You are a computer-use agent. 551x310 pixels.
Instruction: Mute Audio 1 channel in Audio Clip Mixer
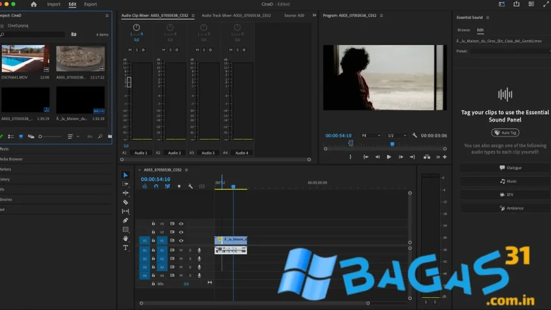(130, 50)
